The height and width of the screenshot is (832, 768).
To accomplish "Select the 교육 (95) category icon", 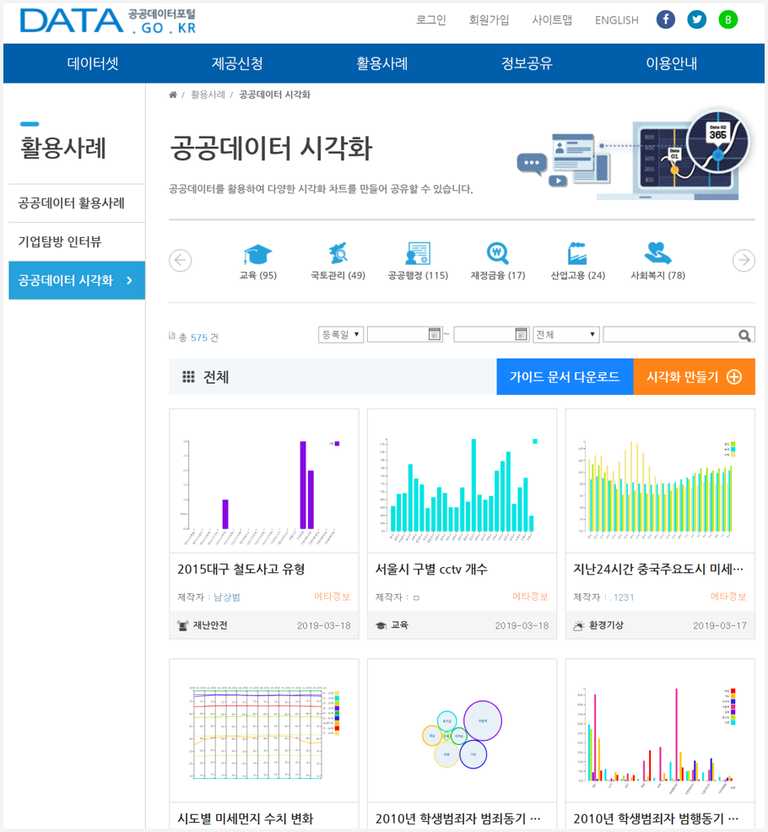I will 258,255.
